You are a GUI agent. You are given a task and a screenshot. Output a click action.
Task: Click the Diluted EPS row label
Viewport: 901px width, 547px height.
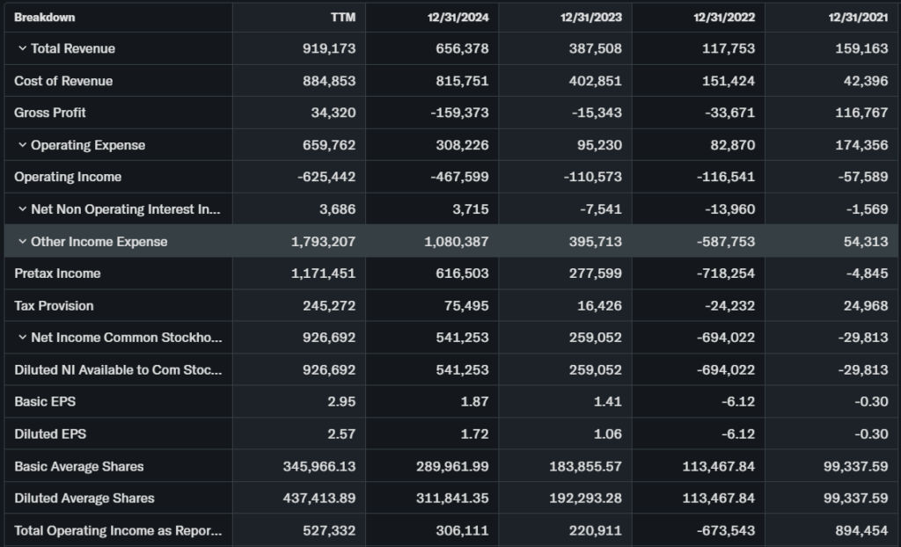coord(50,434)
